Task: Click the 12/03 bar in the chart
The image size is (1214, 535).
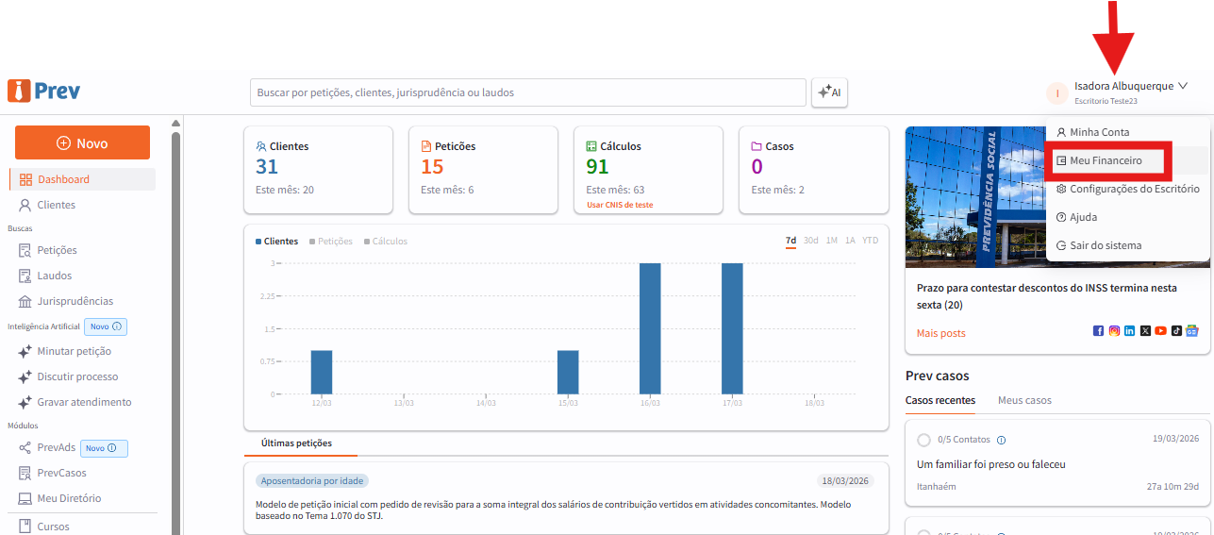Action: [x=322, y=373]
